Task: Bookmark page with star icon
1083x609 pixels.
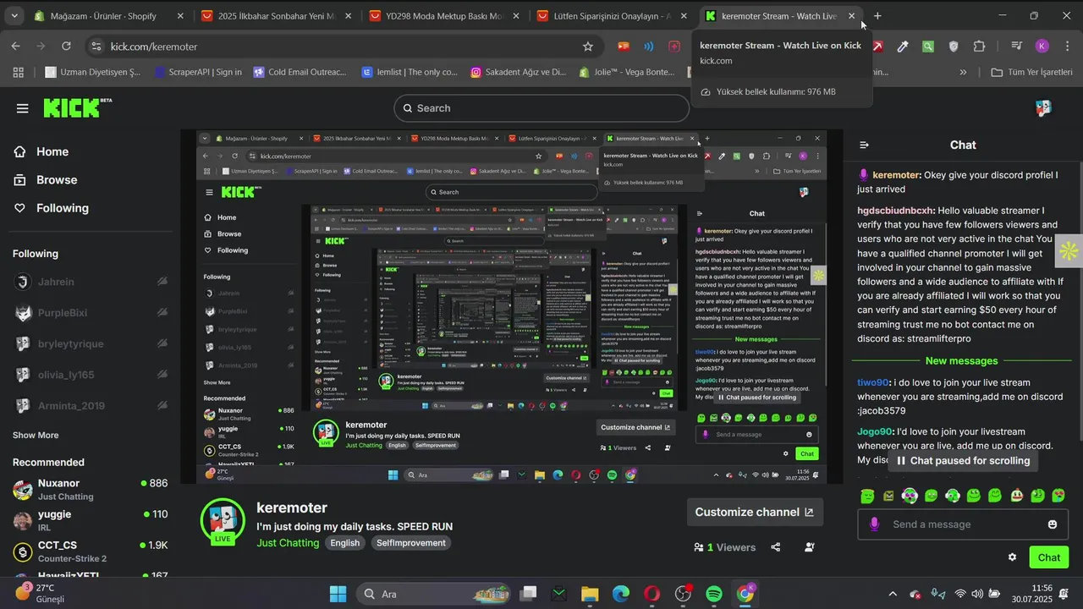Action: point(588,47)
